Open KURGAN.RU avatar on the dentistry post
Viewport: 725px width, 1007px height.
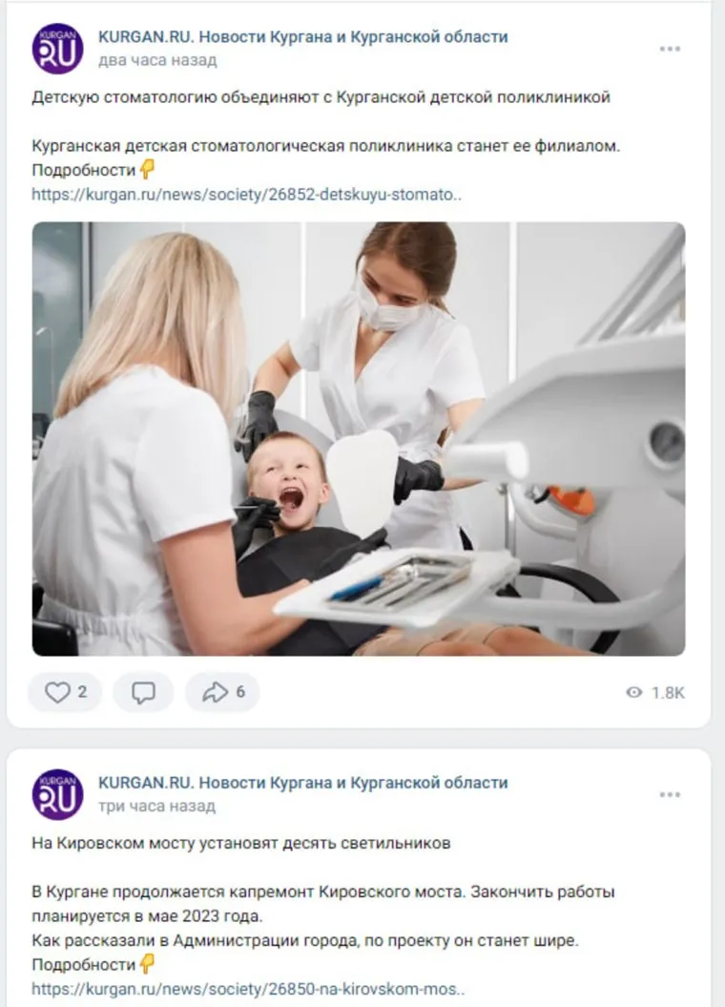(57, 49)
